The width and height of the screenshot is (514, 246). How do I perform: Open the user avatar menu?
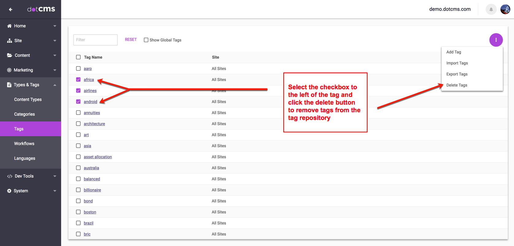tap(505, 10)
